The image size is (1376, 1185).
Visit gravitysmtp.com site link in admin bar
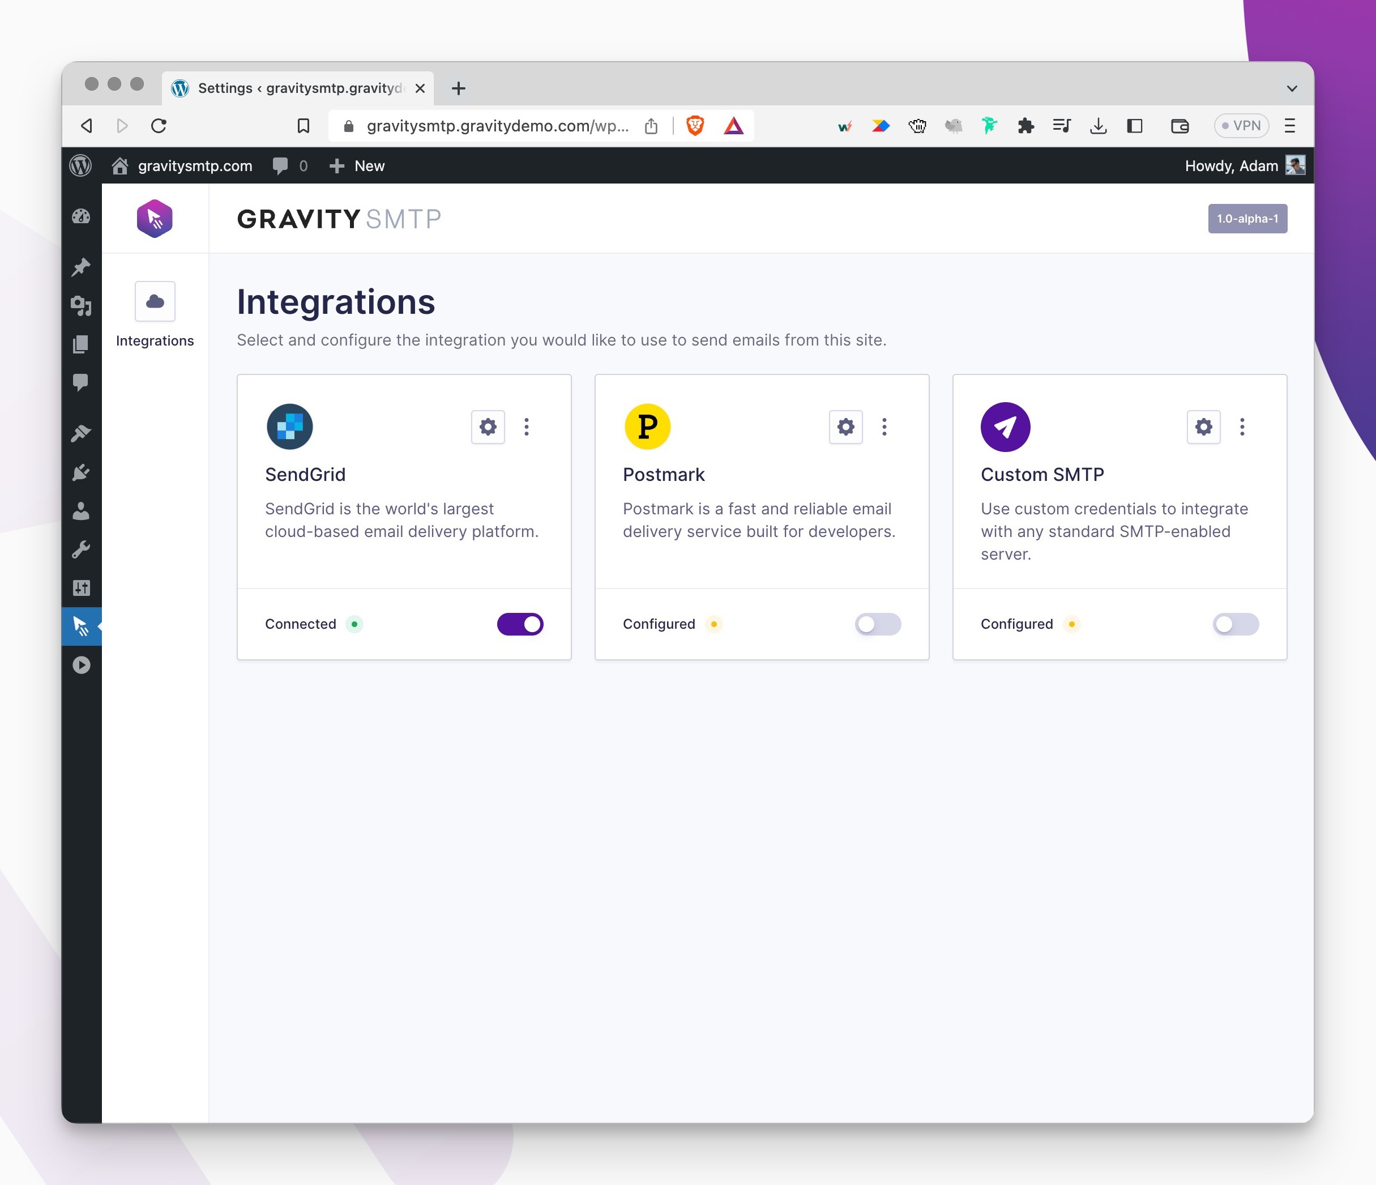pyautogui.click(x=182, y=165)
